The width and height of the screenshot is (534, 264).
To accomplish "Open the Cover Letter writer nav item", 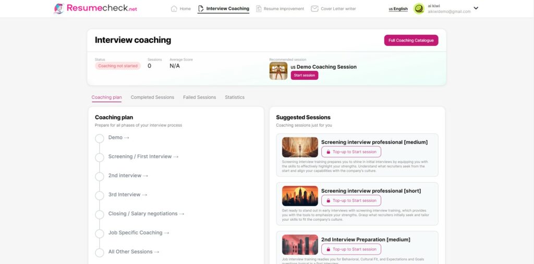I will point(333,8).
